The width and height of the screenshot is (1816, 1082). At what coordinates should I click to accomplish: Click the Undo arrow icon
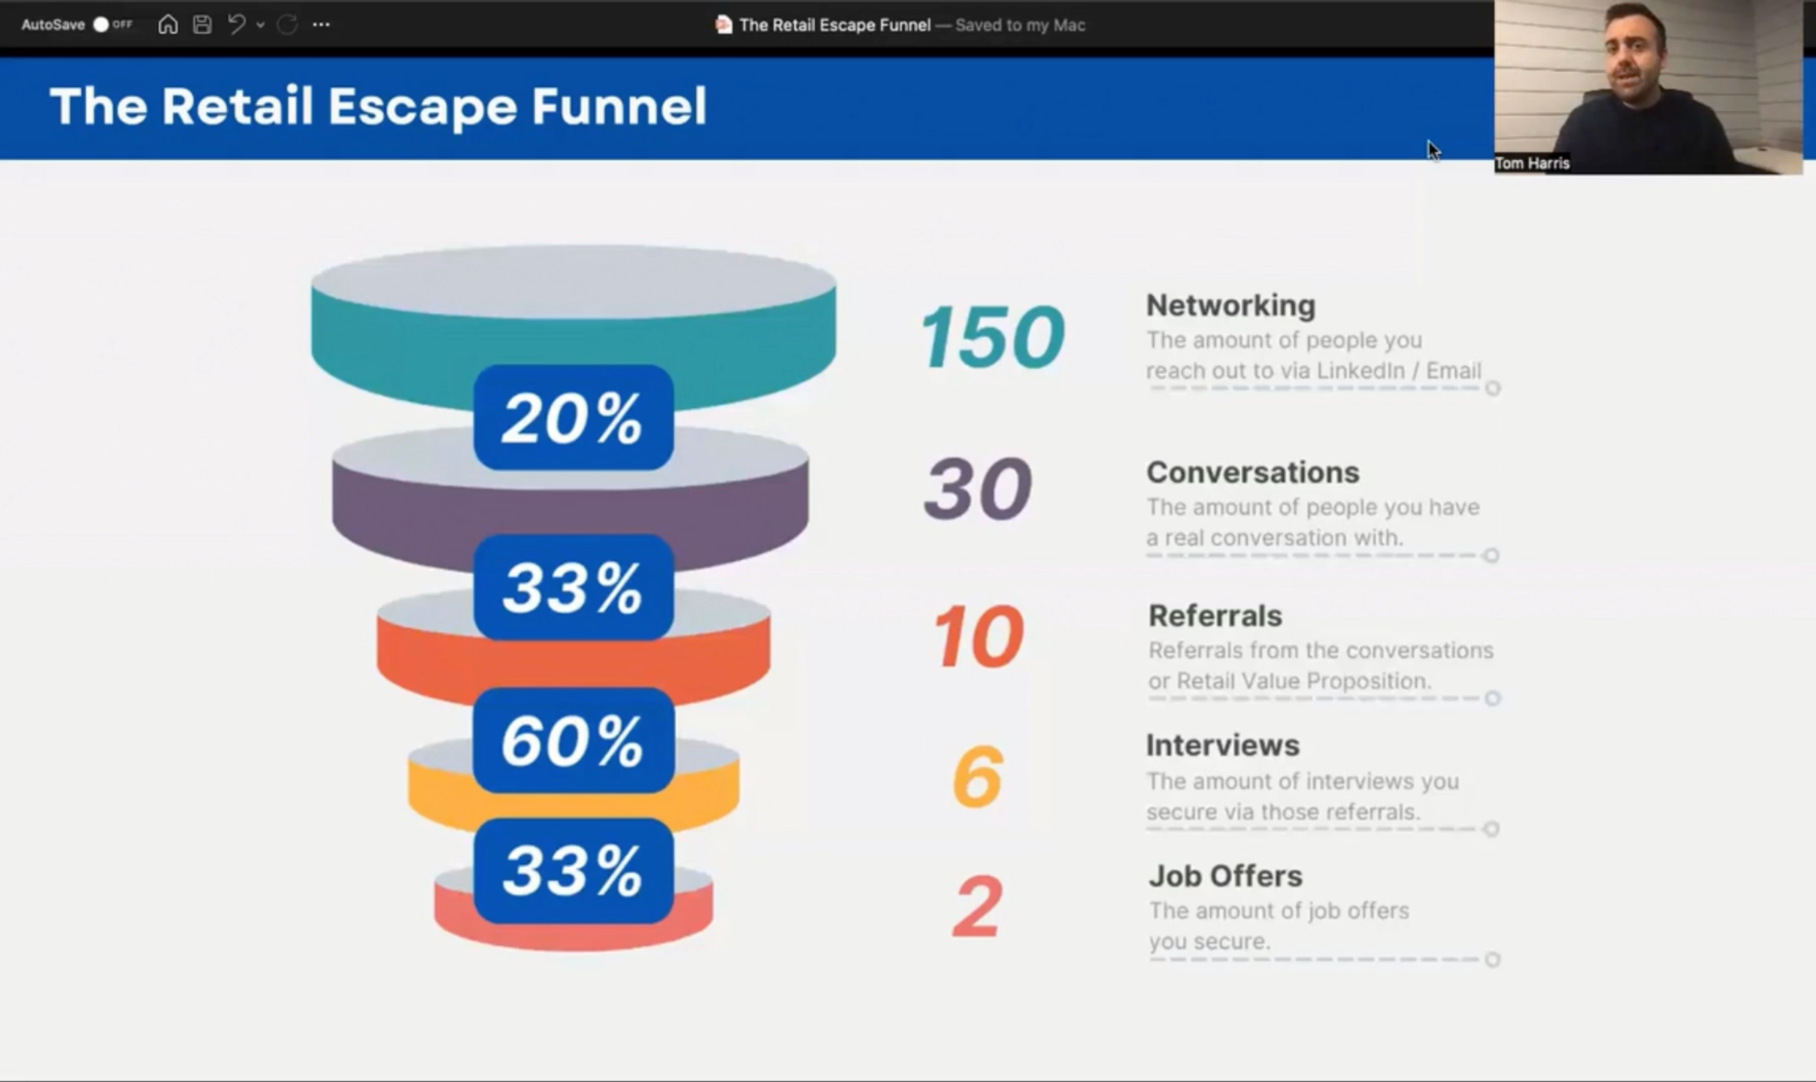237,25
